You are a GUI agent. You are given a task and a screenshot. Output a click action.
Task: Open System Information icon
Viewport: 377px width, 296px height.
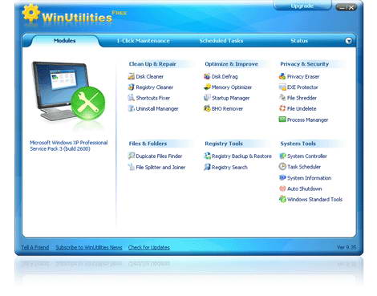point(282,177)
